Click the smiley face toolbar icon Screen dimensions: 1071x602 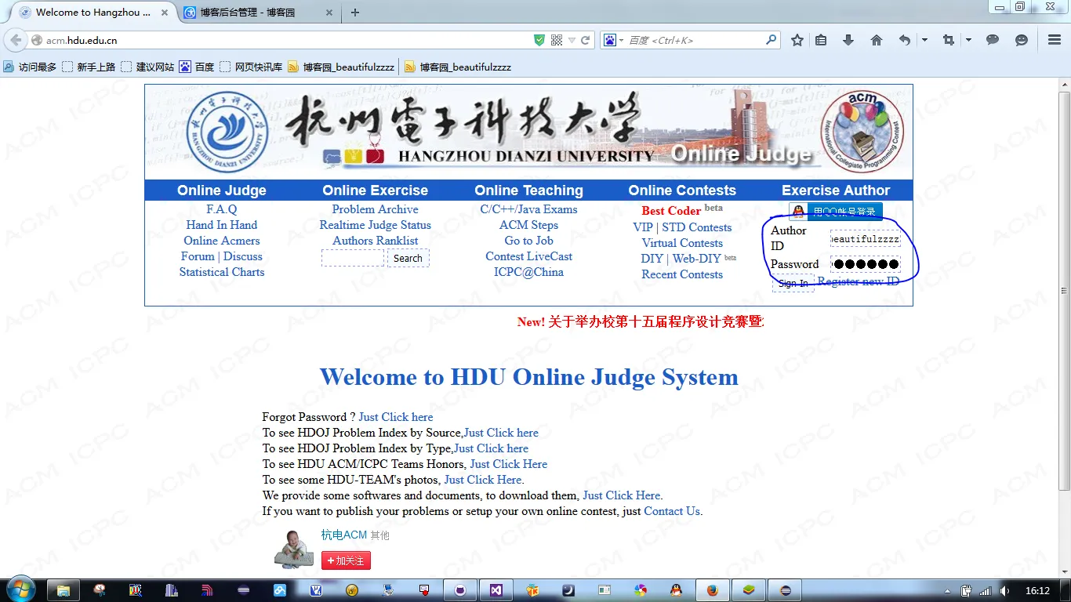point(1021,40)
